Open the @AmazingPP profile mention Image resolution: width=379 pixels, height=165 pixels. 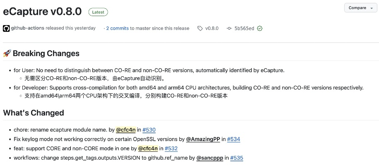point(203,139)
